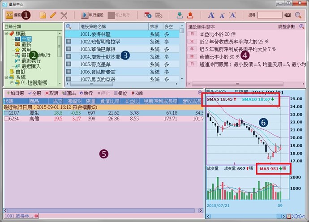
Task: Click right arrow of results horizontal scrollbar
Action: click(201, 210)
